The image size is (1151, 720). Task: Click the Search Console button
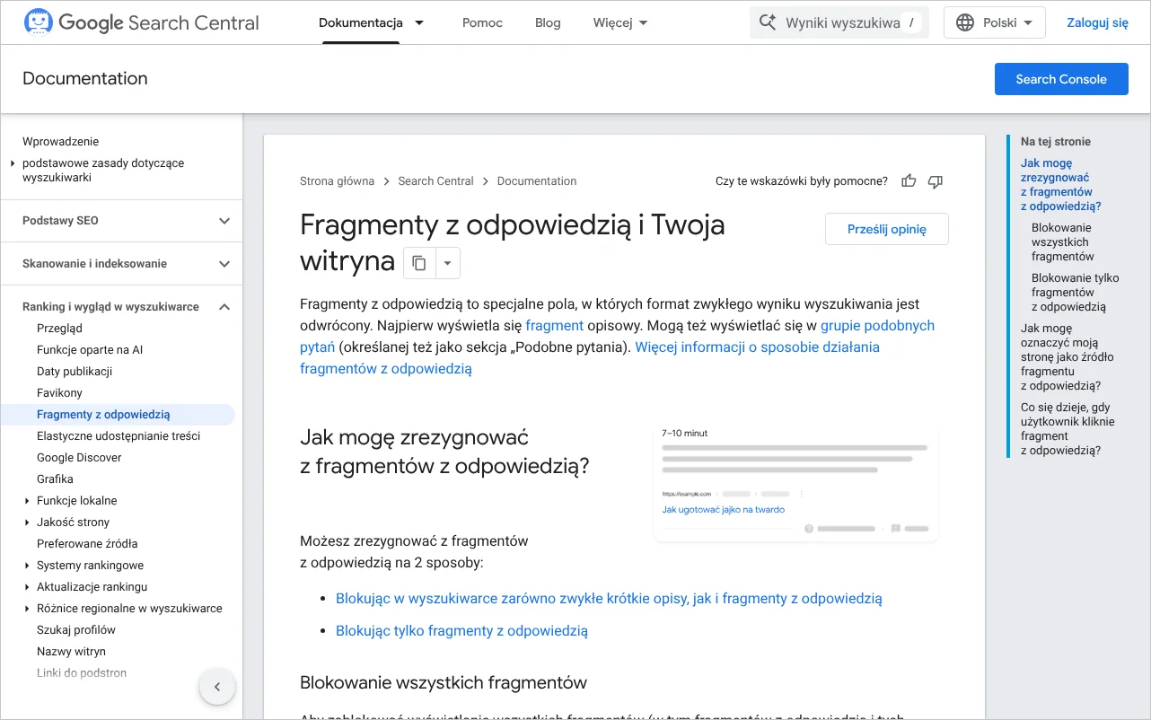pos(1061,79)
